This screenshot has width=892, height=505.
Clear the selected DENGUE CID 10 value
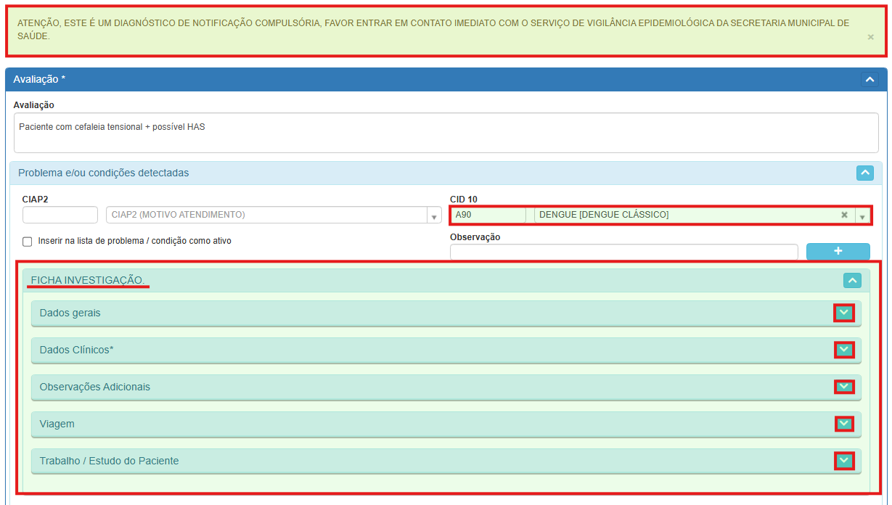[844, 215]
